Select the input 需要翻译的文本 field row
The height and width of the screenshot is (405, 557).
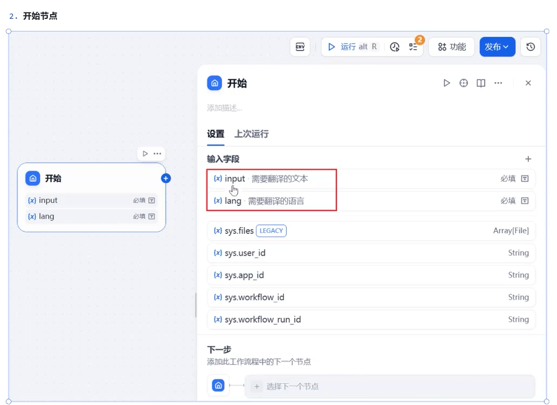coord(371,178)
